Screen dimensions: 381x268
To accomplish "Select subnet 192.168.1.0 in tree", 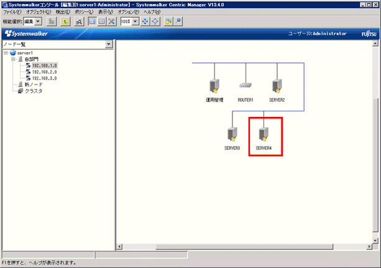I will (45, 65).
